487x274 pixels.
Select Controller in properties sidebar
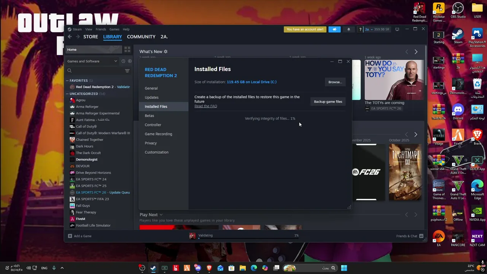164,125
